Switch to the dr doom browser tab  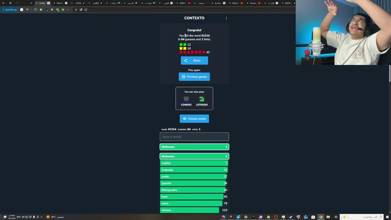pos(219,3)
